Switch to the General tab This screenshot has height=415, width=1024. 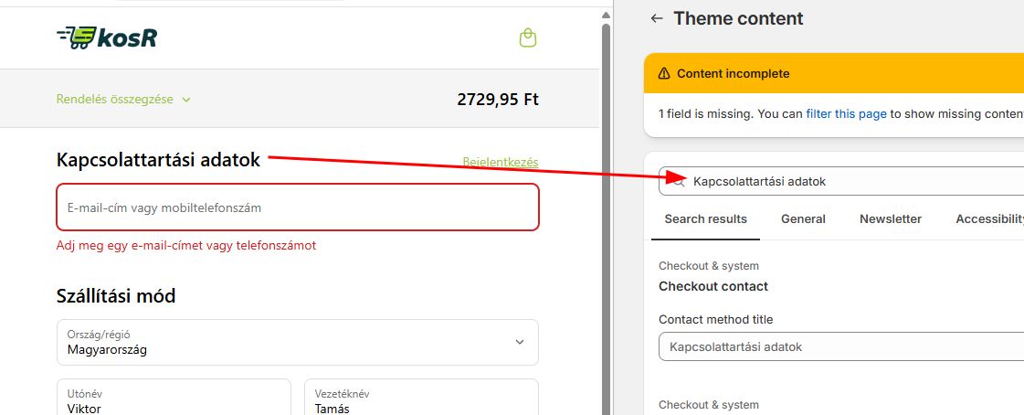[x=803, y=218]
